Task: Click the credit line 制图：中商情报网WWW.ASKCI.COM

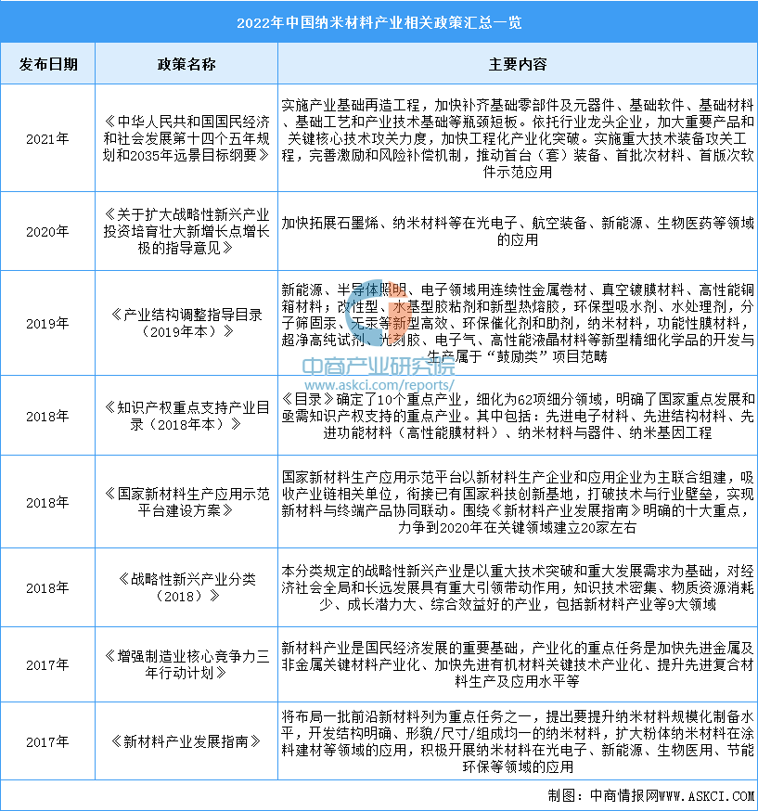Action: tap(651, 796)
